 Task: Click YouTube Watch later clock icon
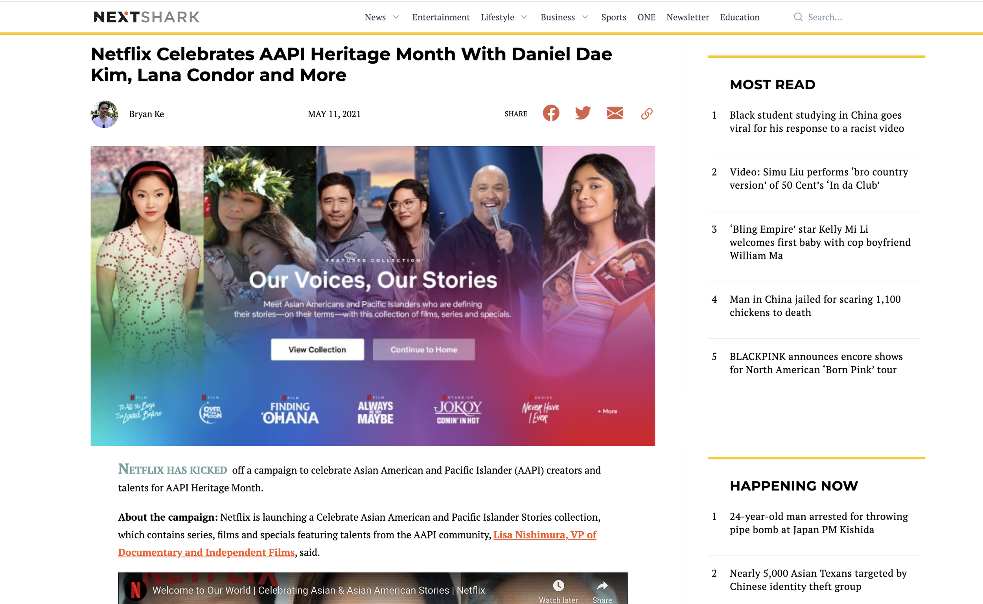pos(558,586)
